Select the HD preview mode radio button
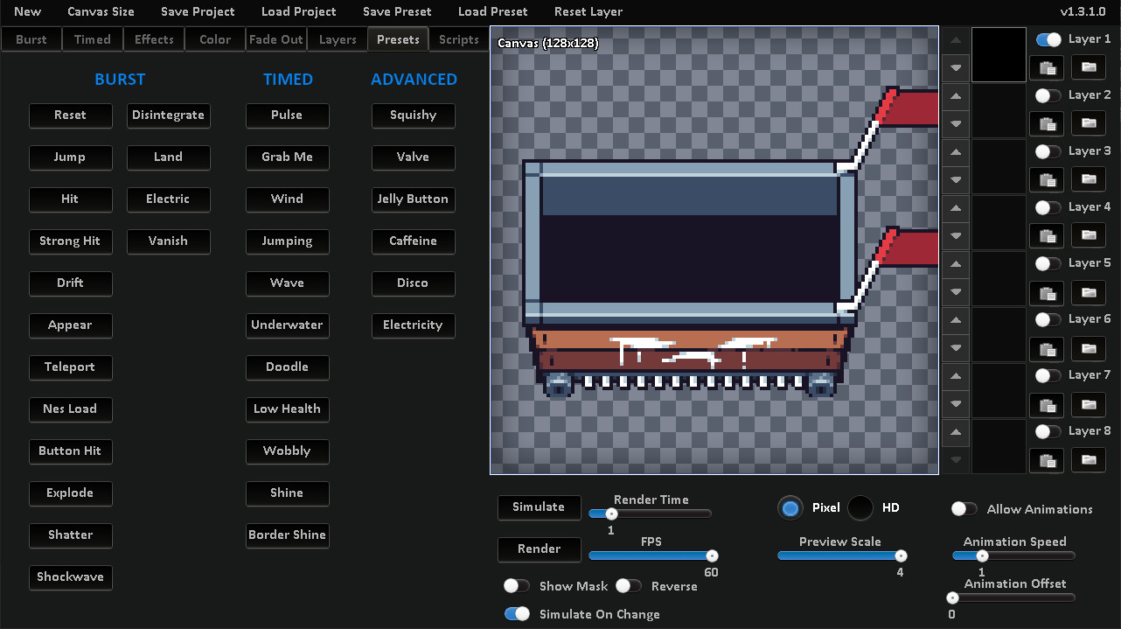Viewport: 1121px width, 629px height. (x=860, y=507)
